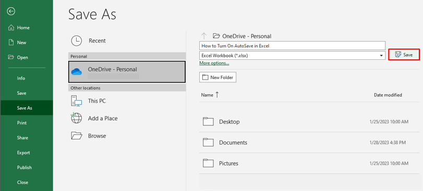This screenshot has width=423, height=191.
Task: Select Save As in the sidebar
Action: [27, 108]
